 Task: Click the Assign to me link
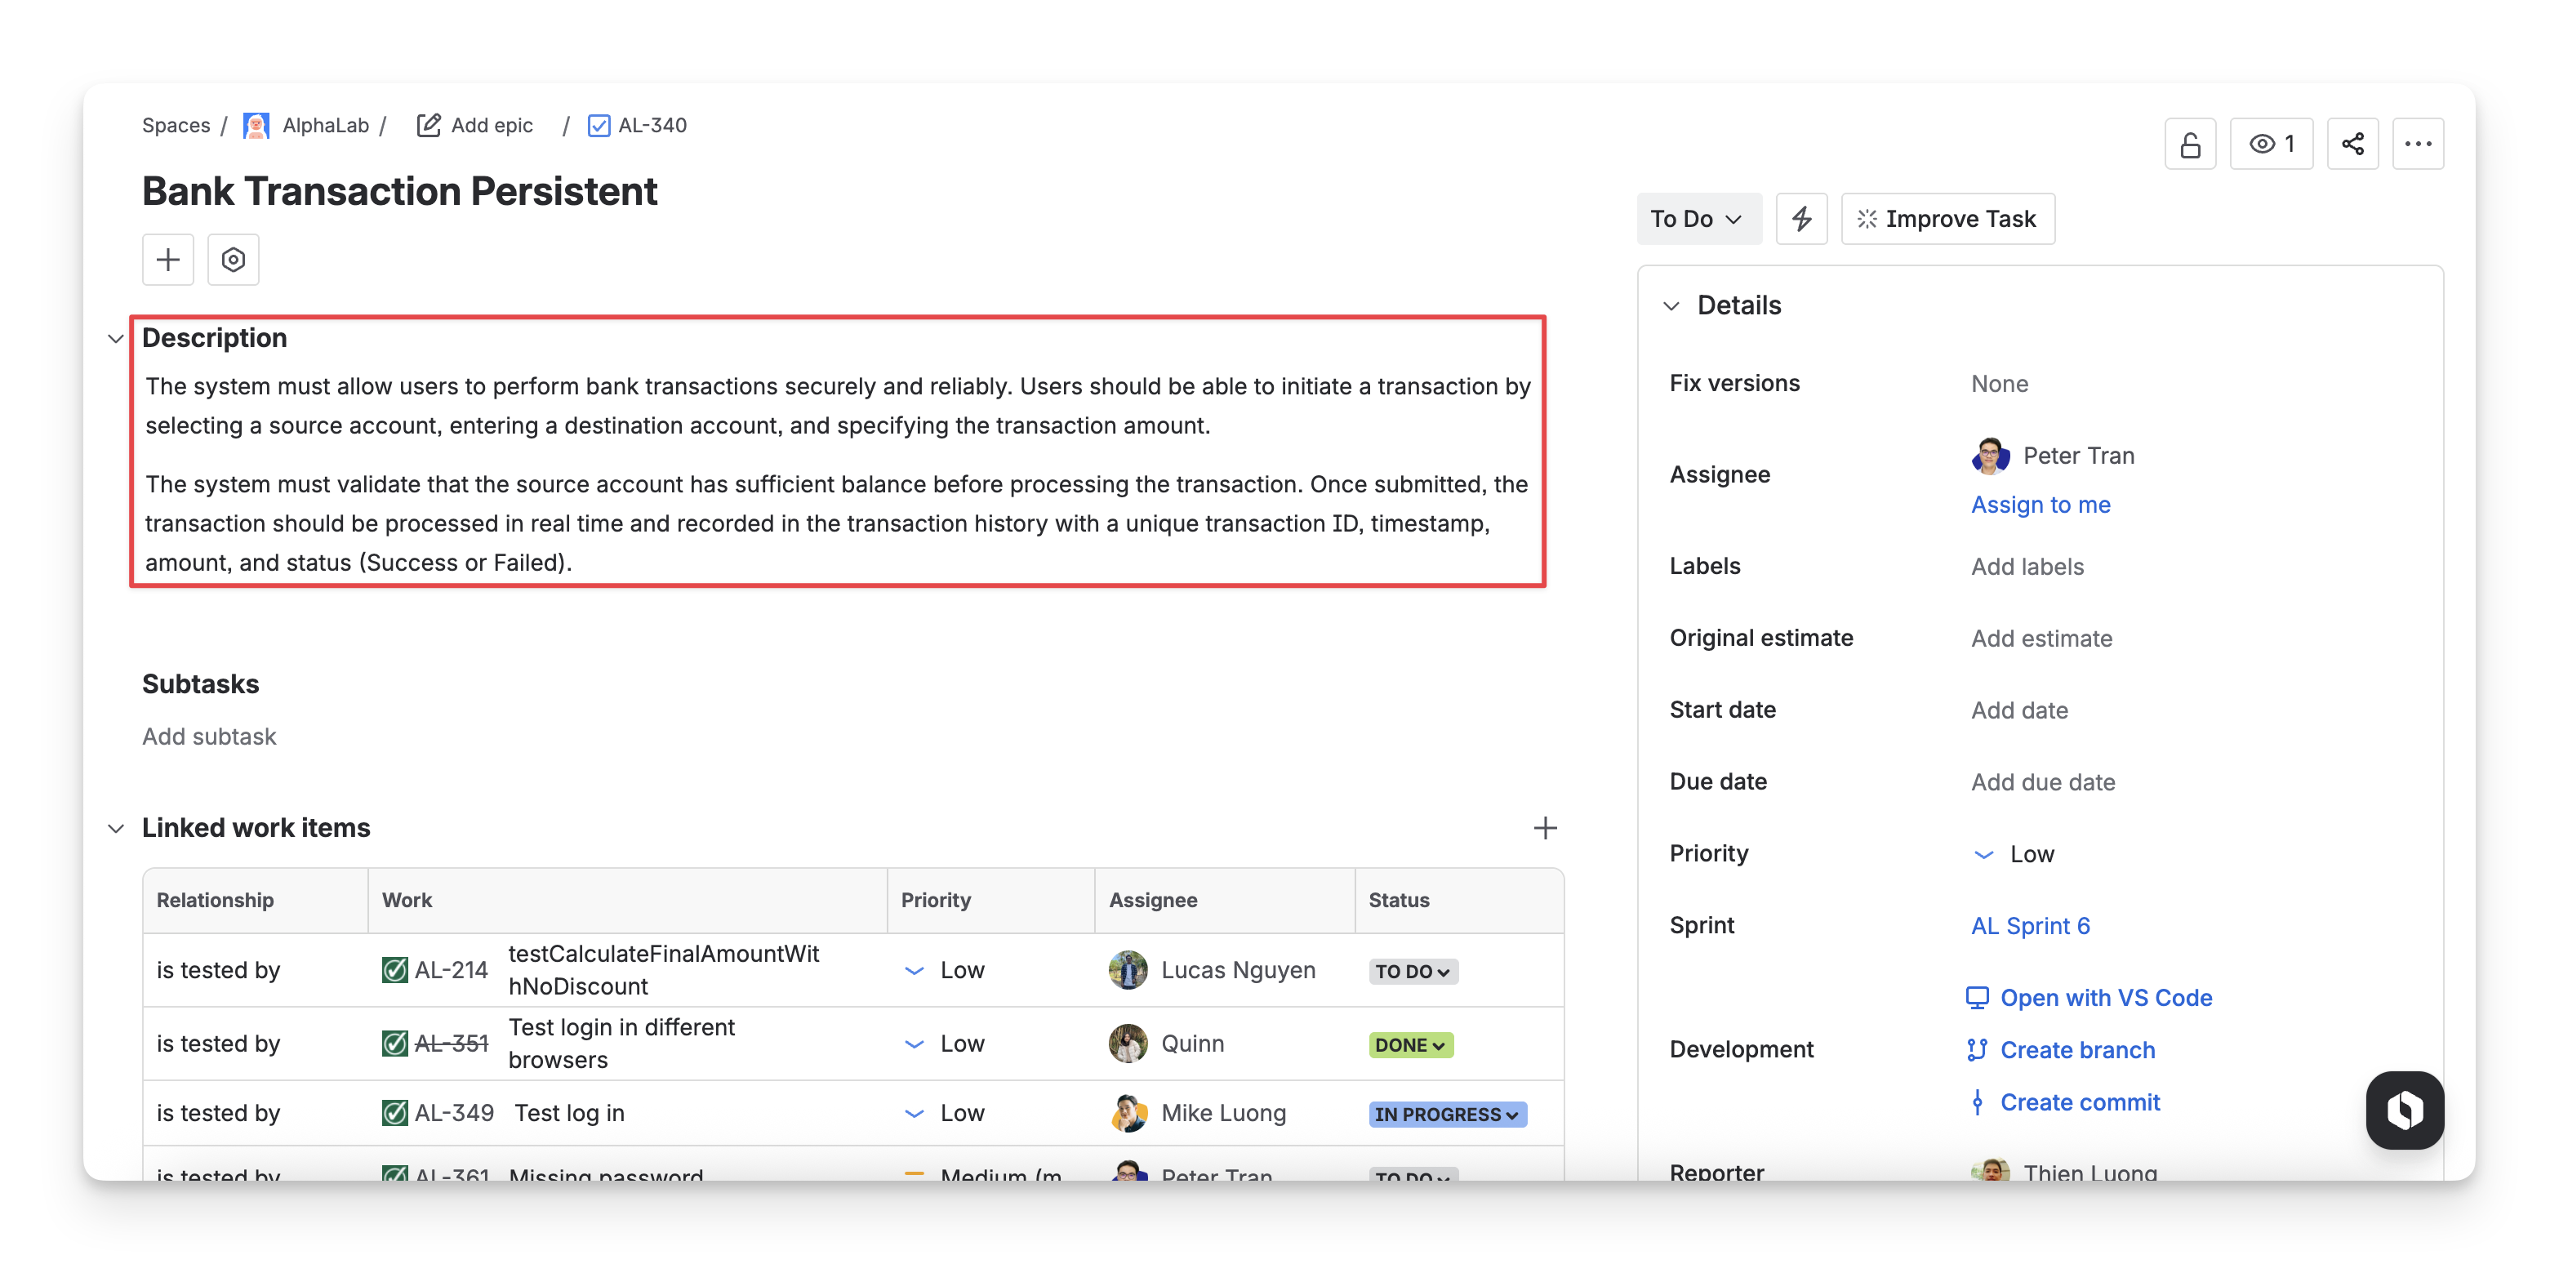tap(2041, 505)
